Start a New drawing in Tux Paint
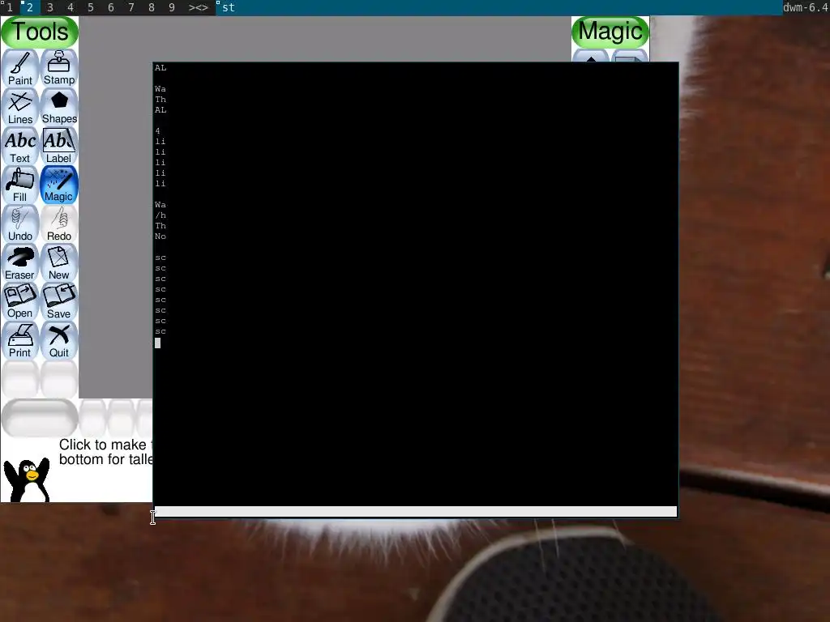 [x=58, y=263]
